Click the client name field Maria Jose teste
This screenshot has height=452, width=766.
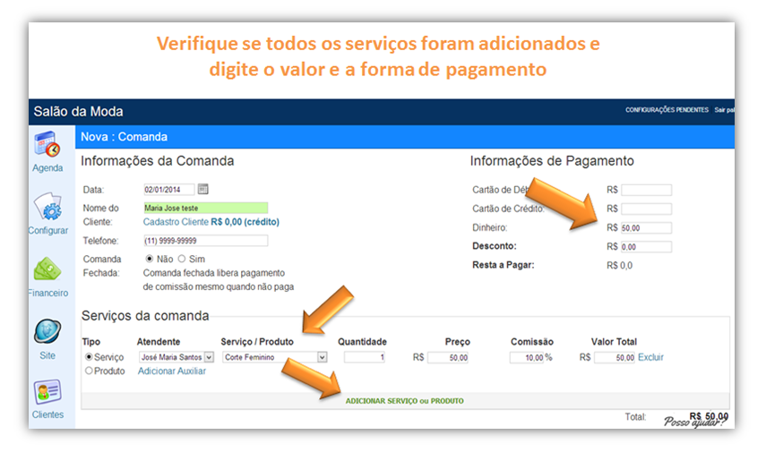(x=206, y=208)
